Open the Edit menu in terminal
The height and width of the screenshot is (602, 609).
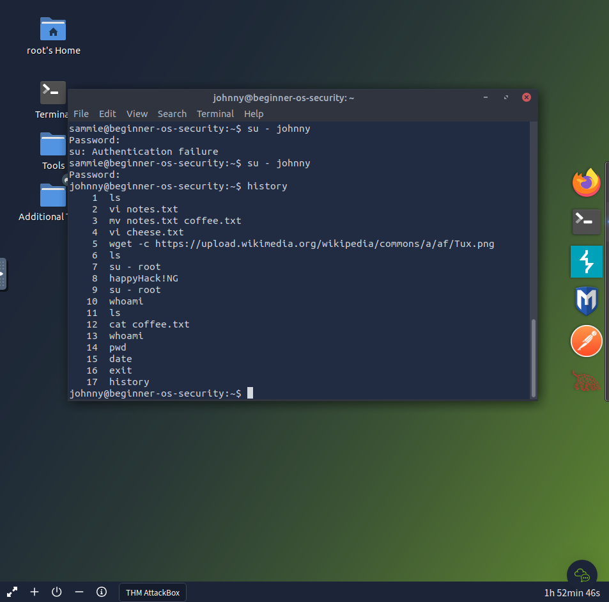tap(107, 114)
